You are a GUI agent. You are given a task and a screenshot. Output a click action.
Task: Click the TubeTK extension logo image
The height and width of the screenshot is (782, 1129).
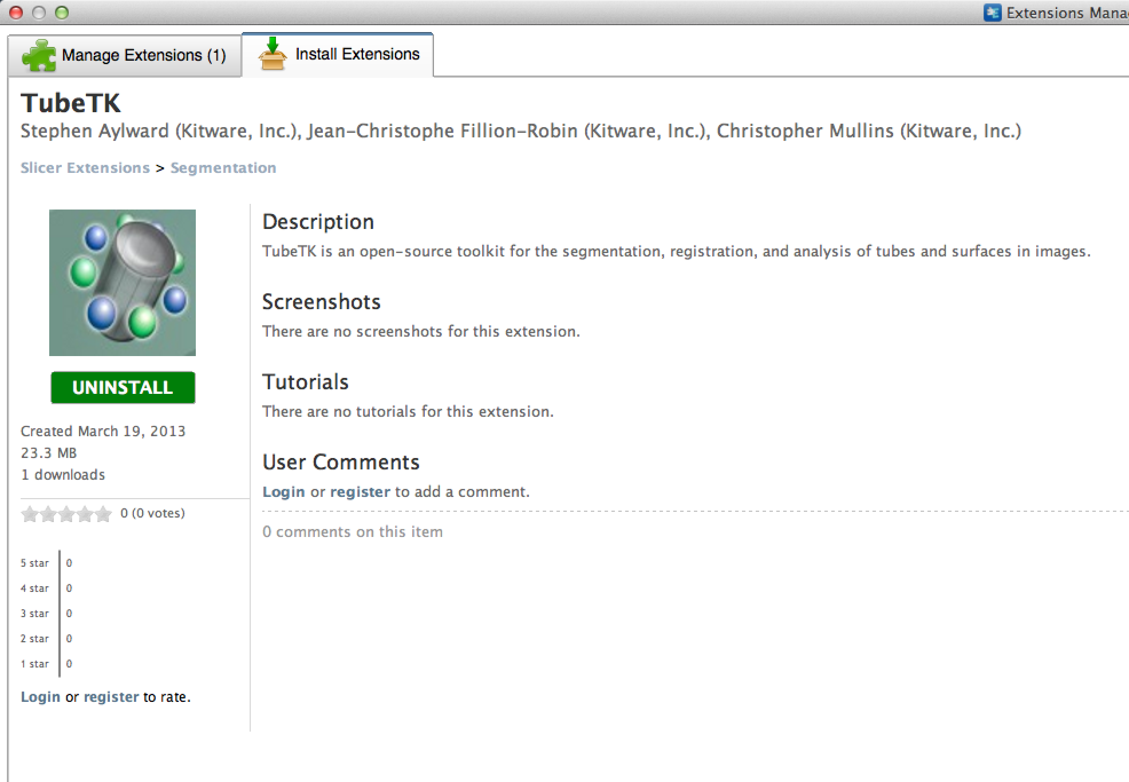(123, 283)
